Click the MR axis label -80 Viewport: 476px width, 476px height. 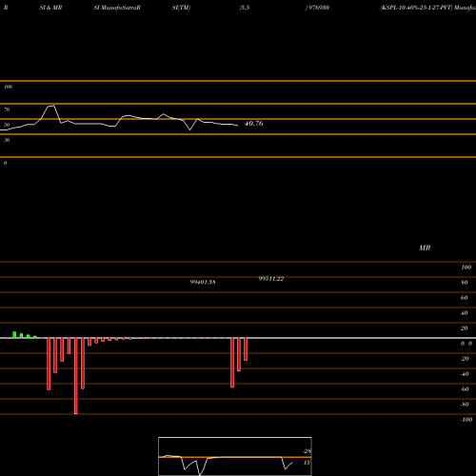tap(465, 405)
